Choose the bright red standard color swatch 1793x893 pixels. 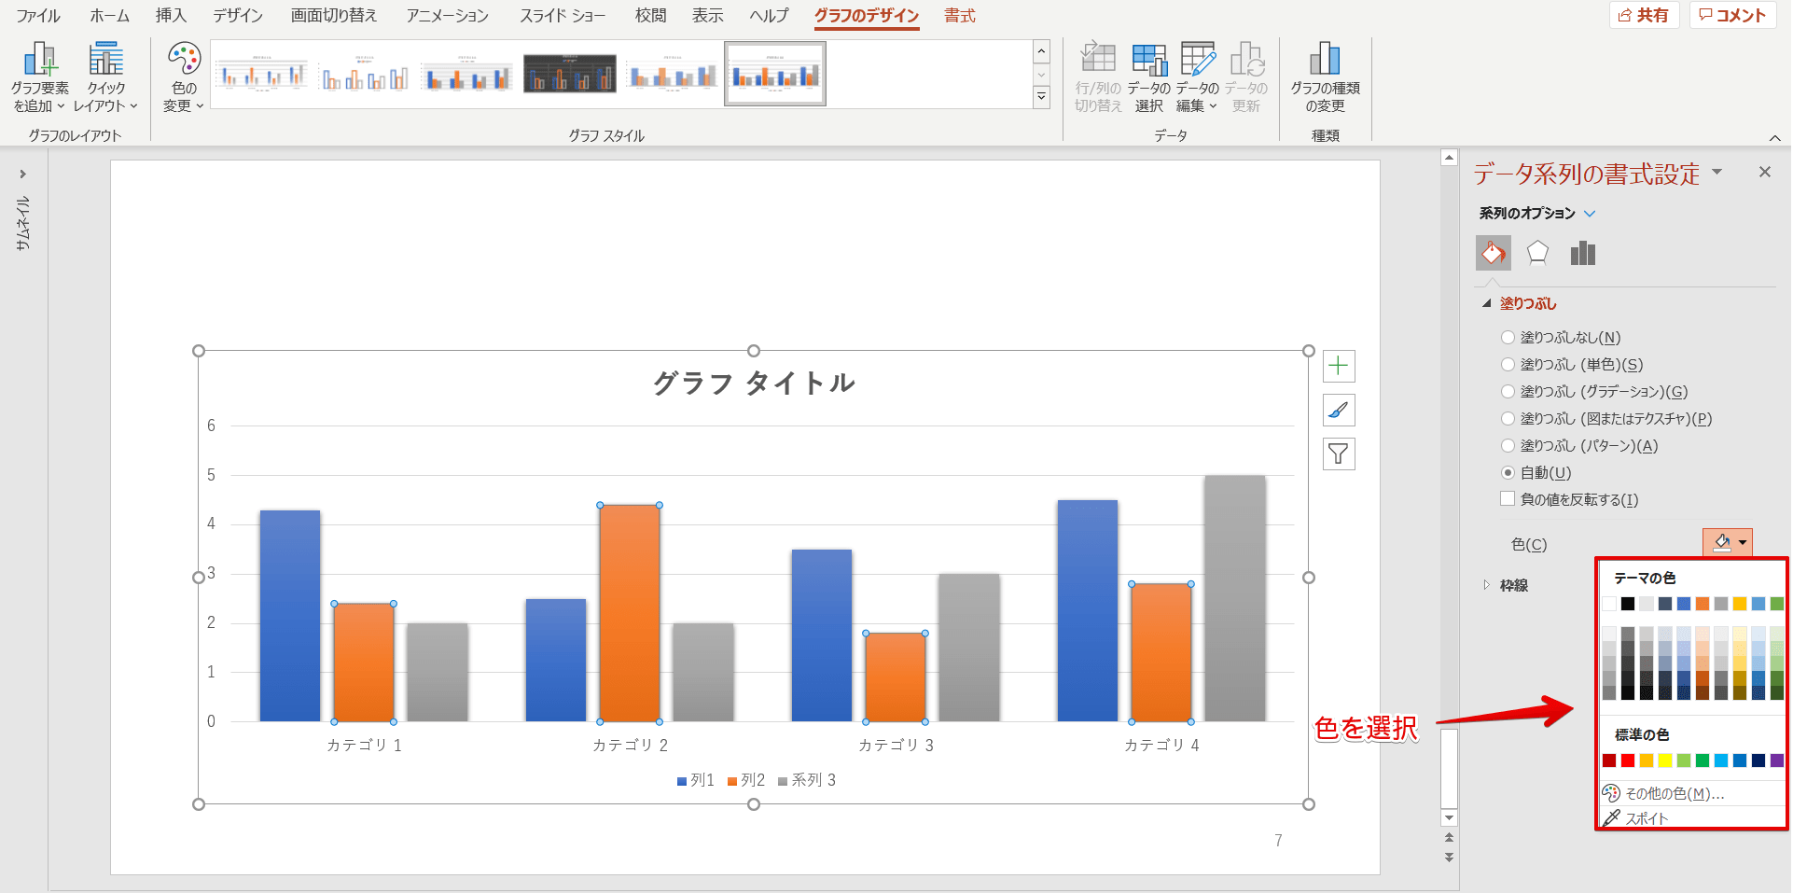1628,760
